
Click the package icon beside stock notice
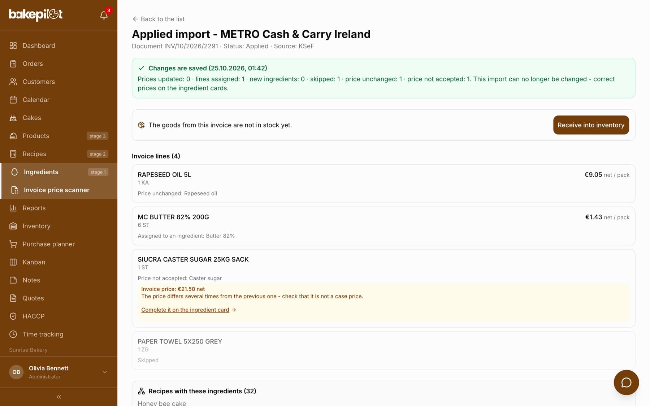pyautogui.click(x=141, y=125)
